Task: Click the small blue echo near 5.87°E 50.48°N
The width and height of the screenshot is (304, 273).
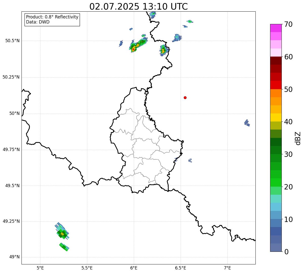Action: (x=121, y=43)
